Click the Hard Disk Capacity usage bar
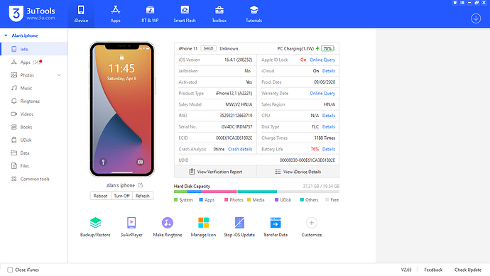Image resolution: width=490 pixels, height=276 pixels. pyautogui.click(x=256, y=192)
